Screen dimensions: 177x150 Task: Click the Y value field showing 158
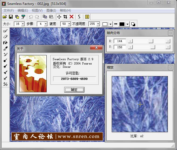tap(120, 47)
